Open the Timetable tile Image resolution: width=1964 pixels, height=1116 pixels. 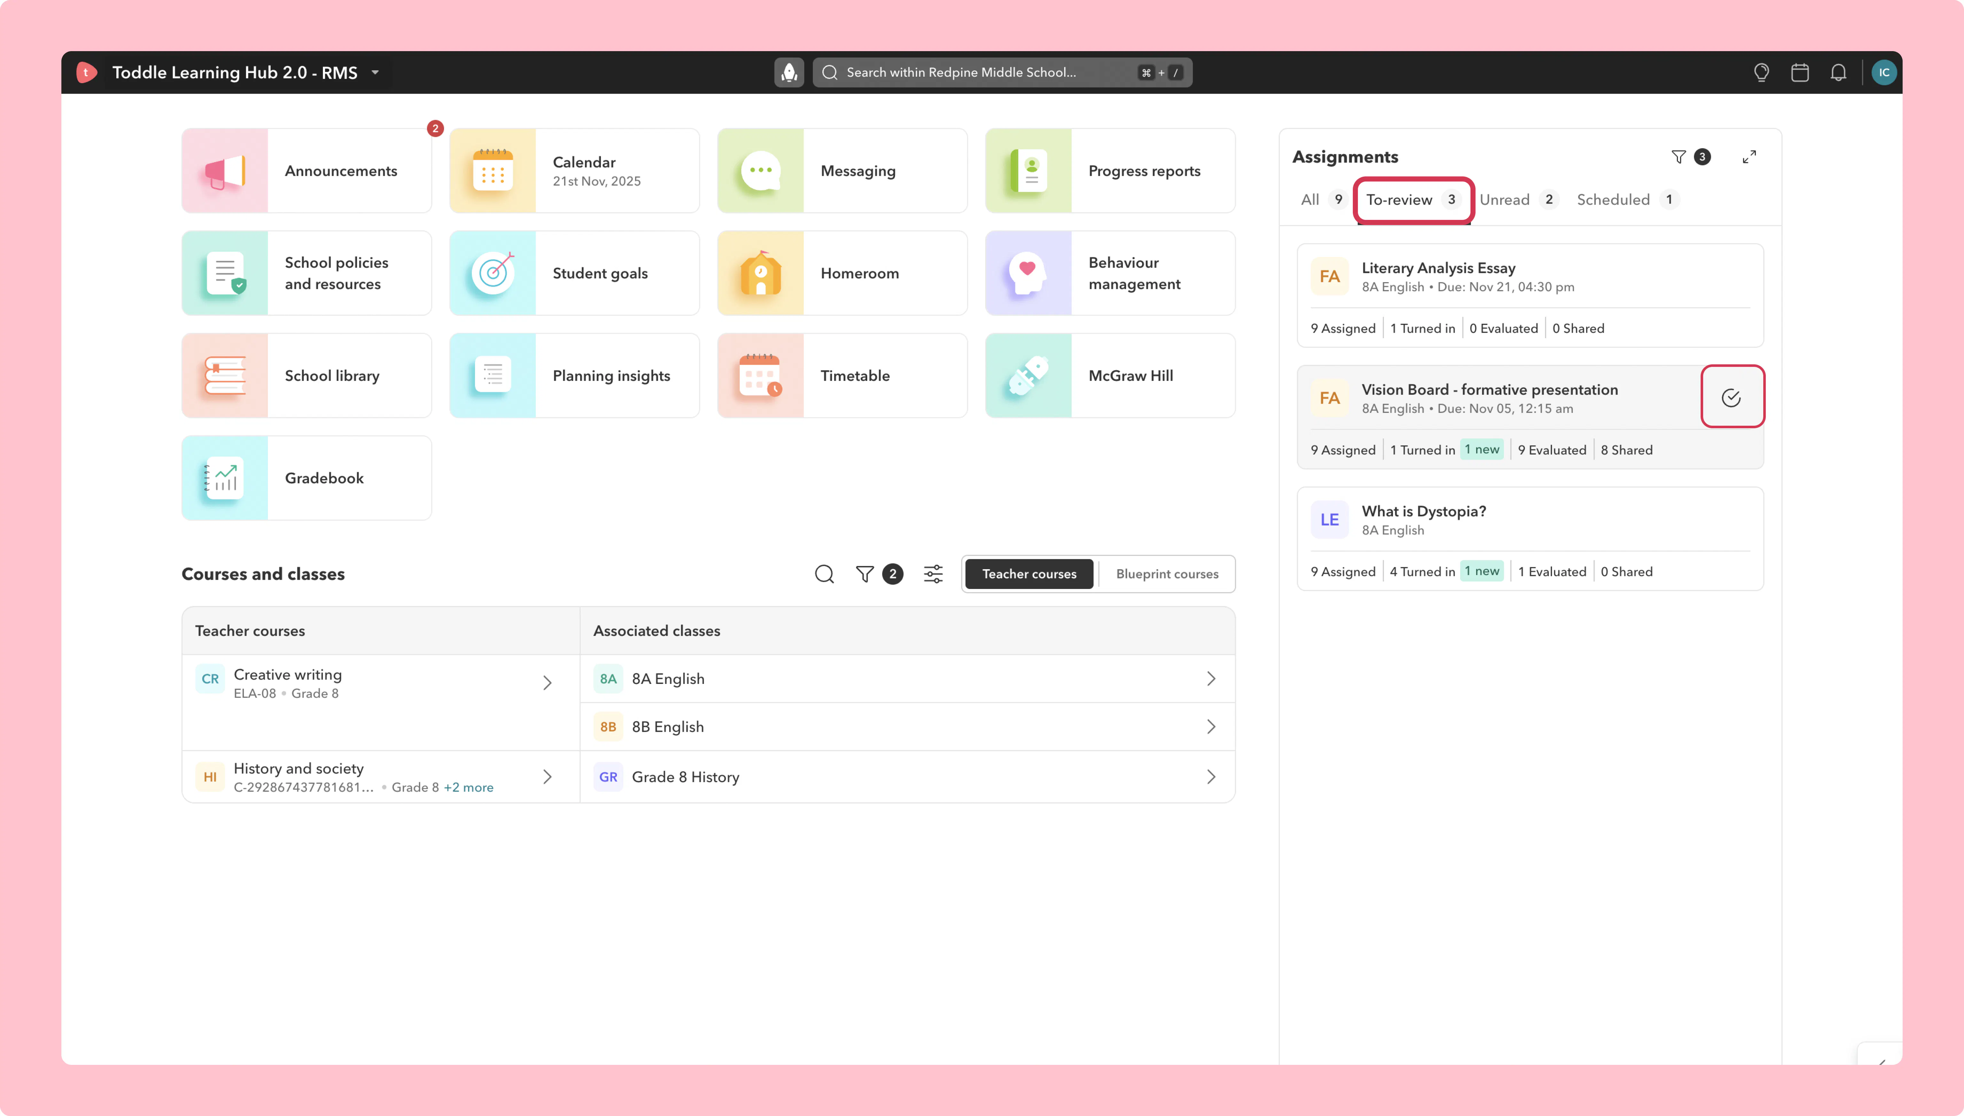coord(843,376)
